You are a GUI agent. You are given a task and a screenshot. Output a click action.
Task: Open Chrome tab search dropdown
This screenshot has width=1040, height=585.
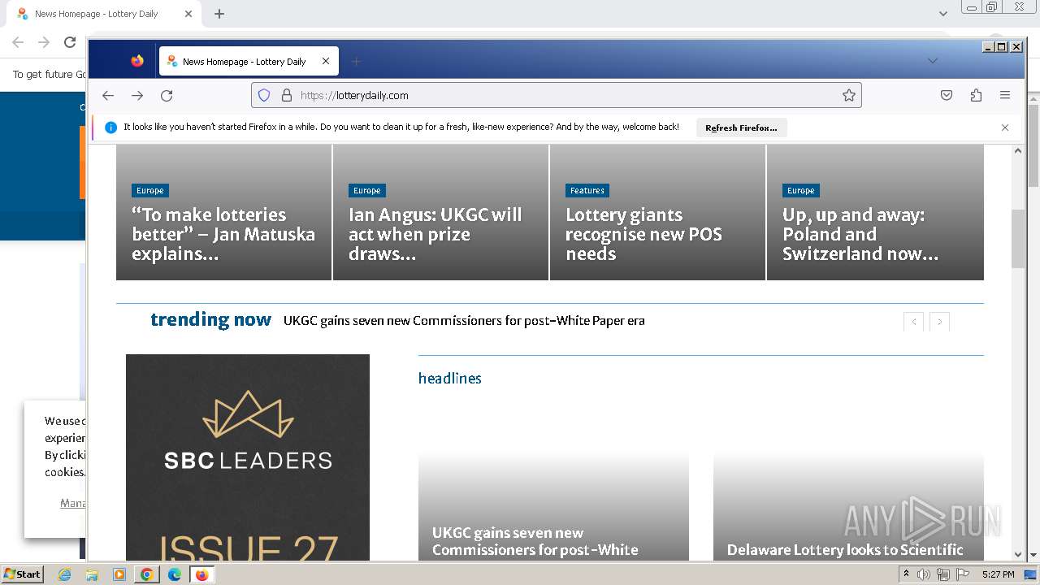(943, 14)
